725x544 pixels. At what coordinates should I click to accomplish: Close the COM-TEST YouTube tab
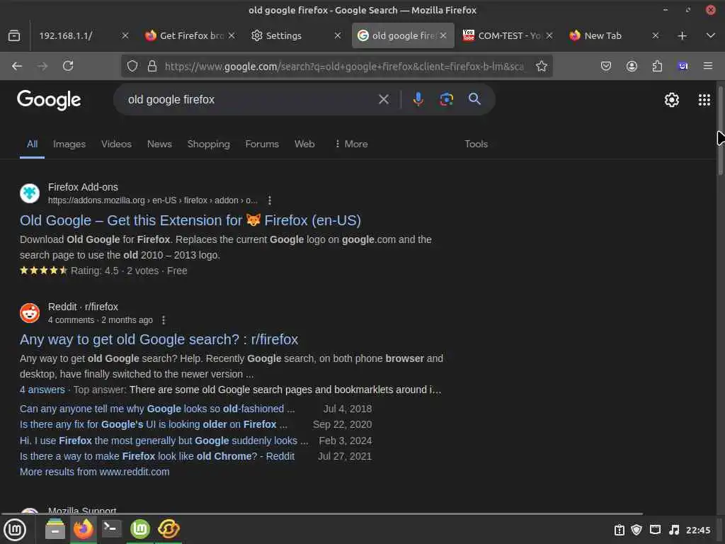549,35
